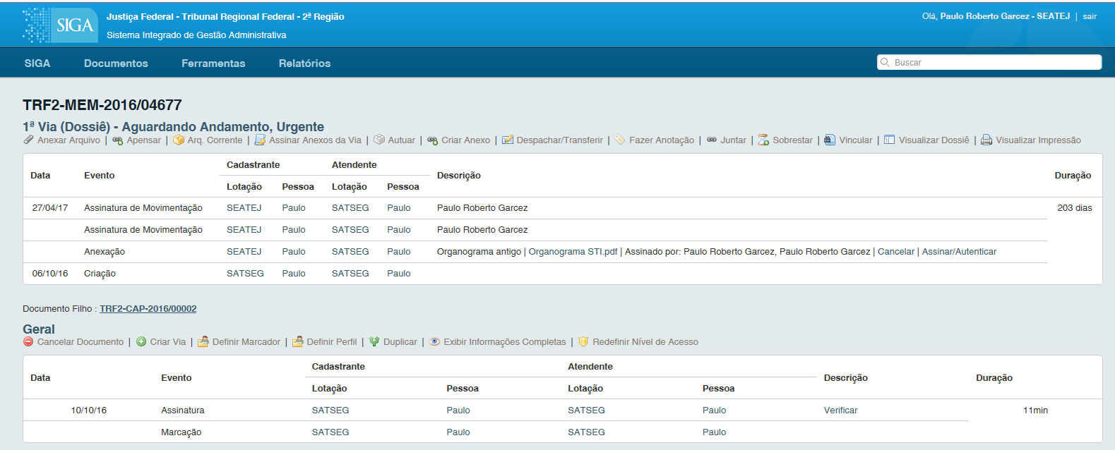Click the Assinar Anexos da Via icon
This screenshot has width=1115, height=450.
coord(260,140)
